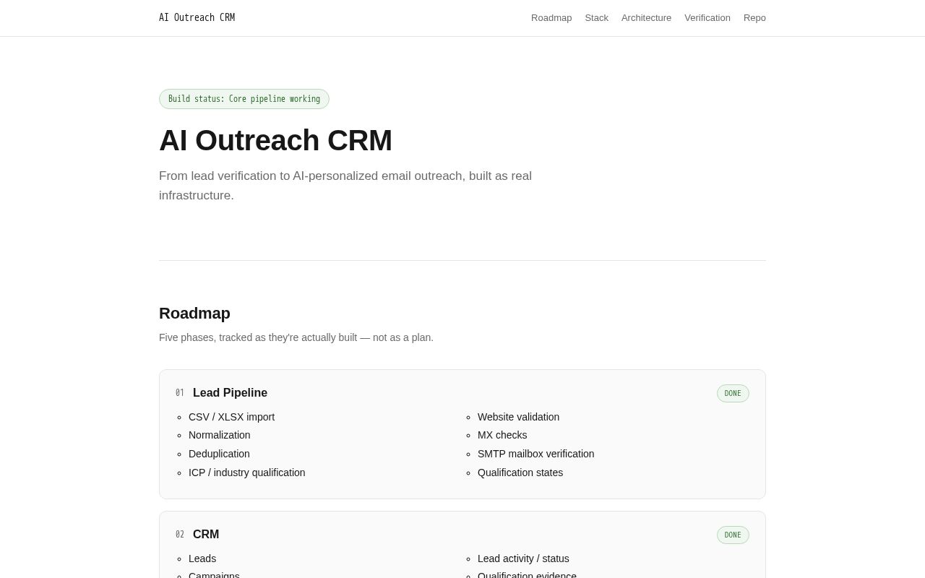Click the CSV / XLSX import item
Viewport: 925px width, 578px height.
point(231,417)
